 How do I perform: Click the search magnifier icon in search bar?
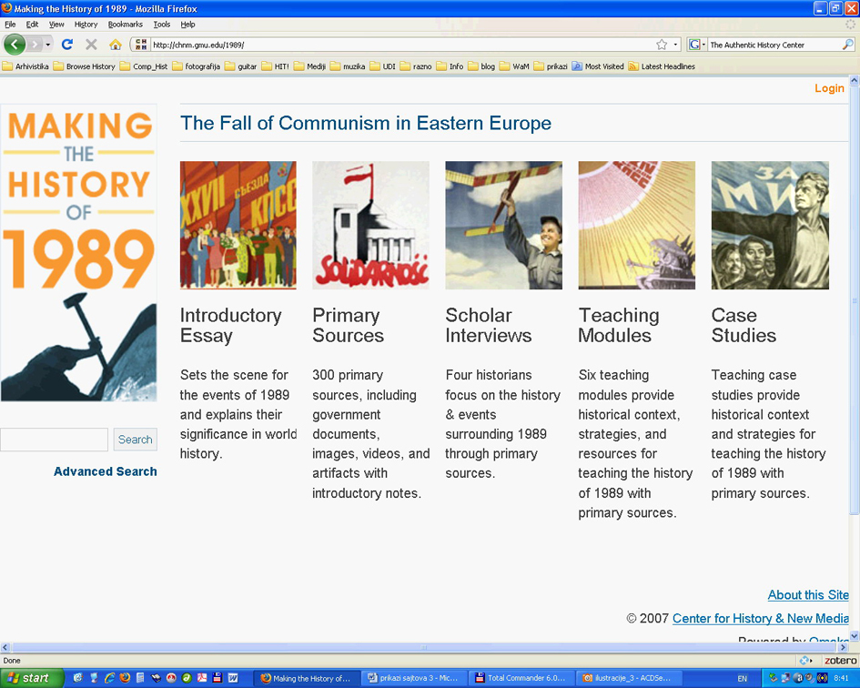(x=848, y=45)
